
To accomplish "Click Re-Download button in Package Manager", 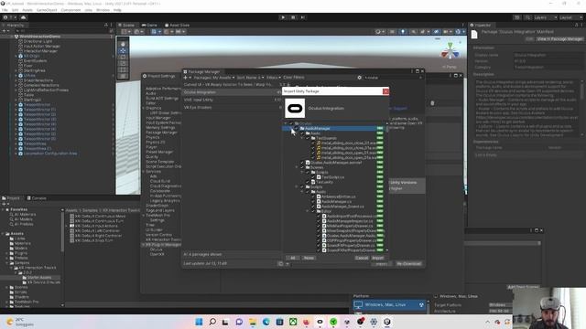I will (x=408, y=264).
